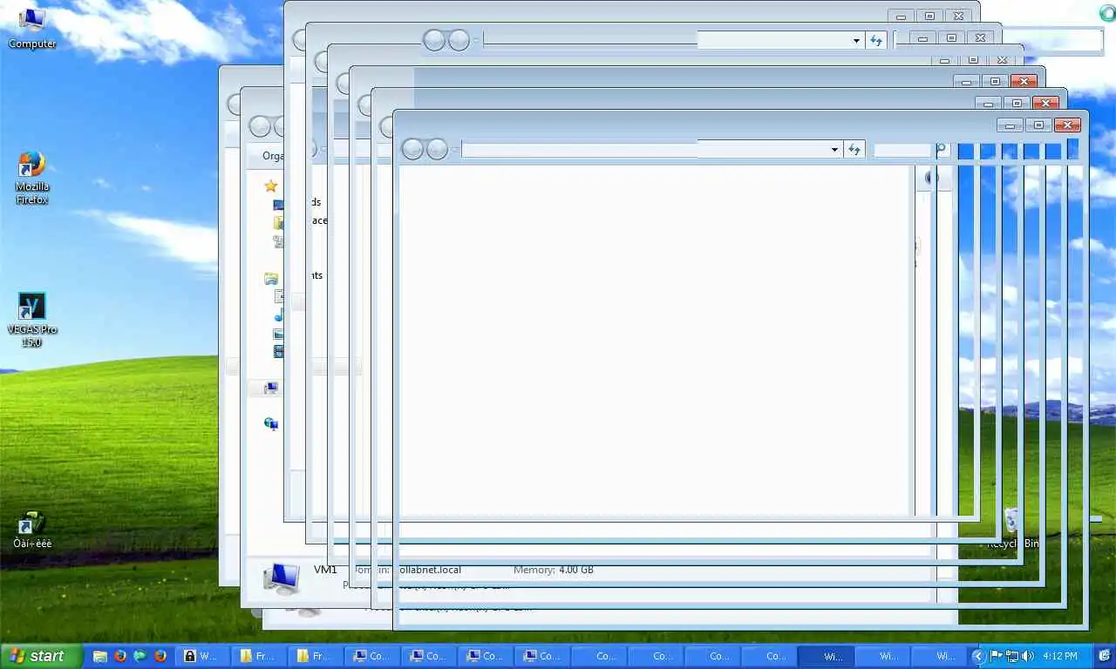
Task: Click the VM1 computer icon in details pane
Action: (281, 578)
